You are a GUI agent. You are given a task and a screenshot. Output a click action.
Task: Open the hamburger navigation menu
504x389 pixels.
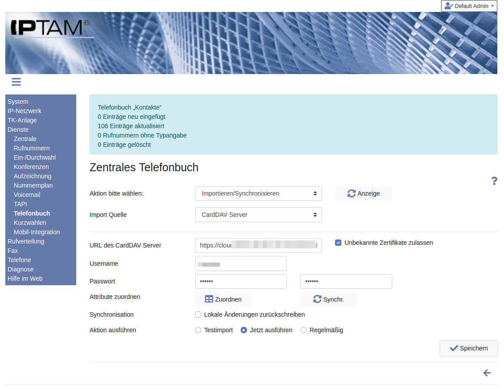pyautogui.click(x=16, y=82)
